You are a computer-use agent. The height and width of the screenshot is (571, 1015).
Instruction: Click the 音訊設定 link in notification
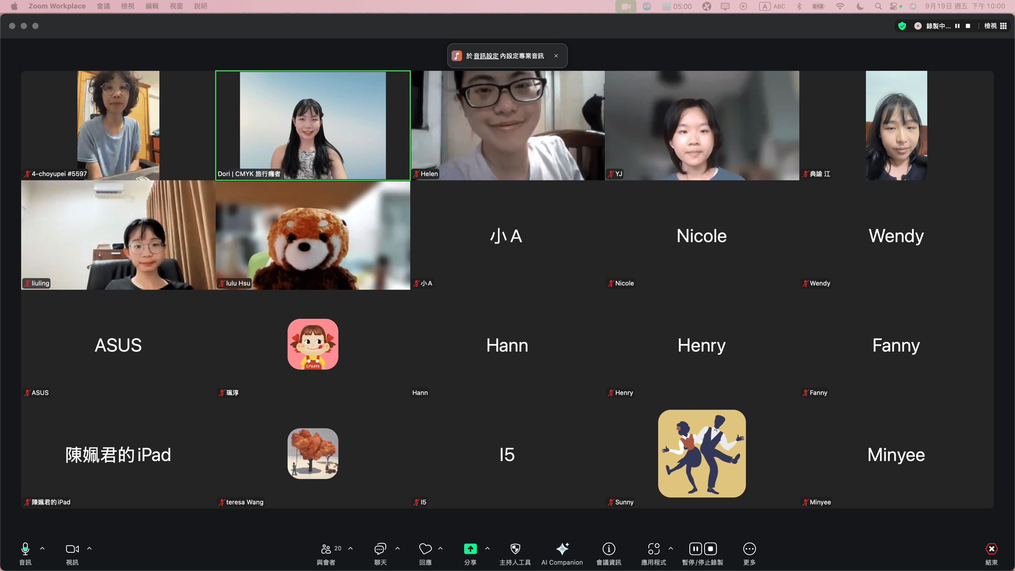[x=486, y=56]
